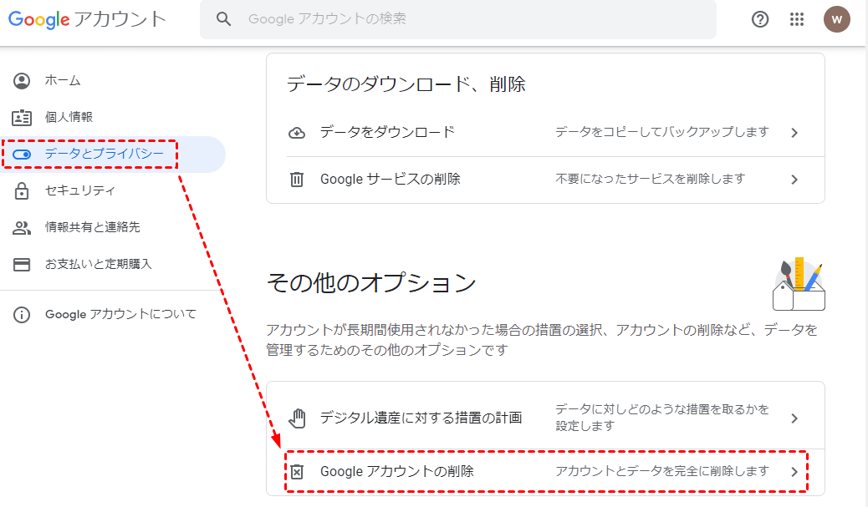Click the お支払いと定期購入 card icon

click(x=22, y=264)
